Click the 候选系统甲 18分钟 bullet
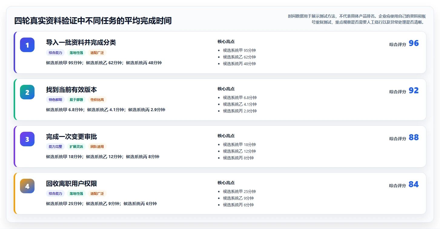Viewport: 440px width, 229px height. point(240,145)
